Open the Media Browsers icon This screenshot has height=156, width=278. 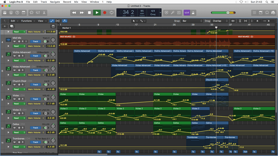tap(273, 12)
